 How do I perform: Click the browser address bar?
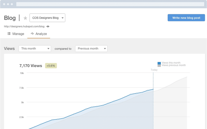point(110,4)
